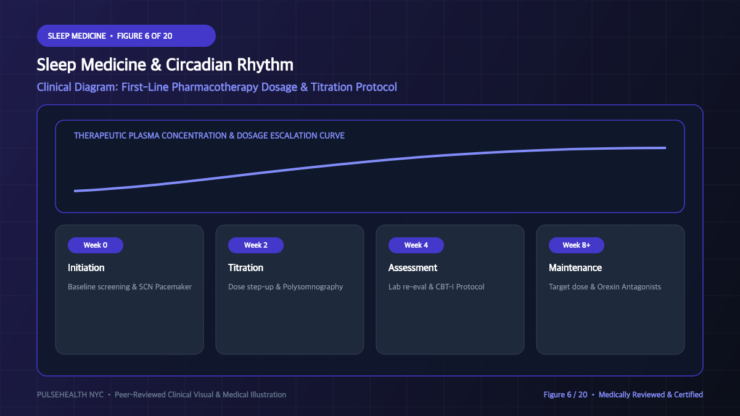This screenshot has height=416, width=740.
Task: Click the plasma concentration curve chart title
Action: pyautogui.click(x=210, y=135)
